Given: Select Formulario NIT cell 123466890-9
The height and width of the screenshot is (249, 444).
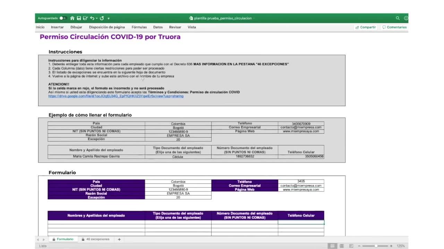Looking at the screenshot, I should pos(178,190).
